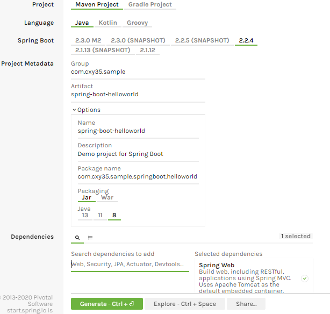
Task: Choose Groovy as the language
Action: point(137,23)
